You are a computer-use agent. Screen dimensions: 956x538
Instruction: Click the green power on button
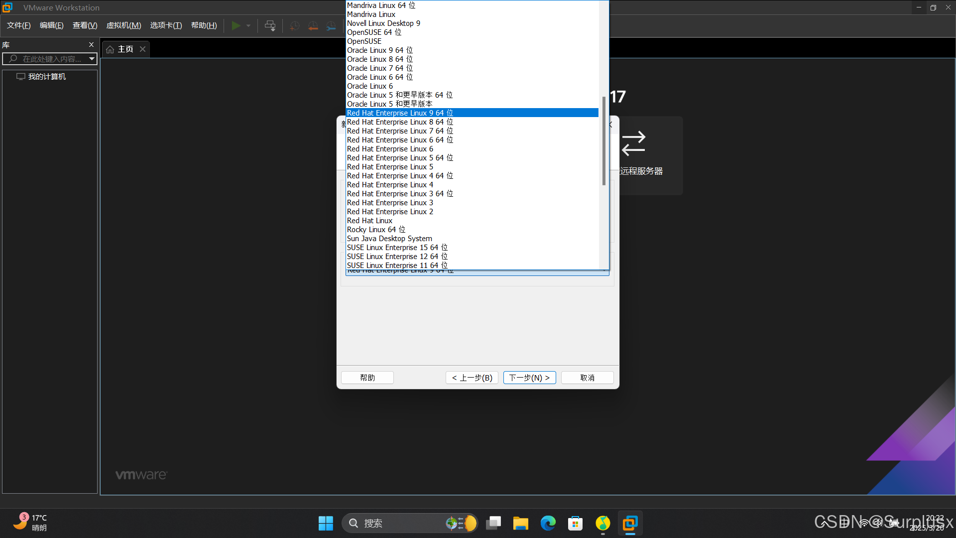(x=236, y=25)
